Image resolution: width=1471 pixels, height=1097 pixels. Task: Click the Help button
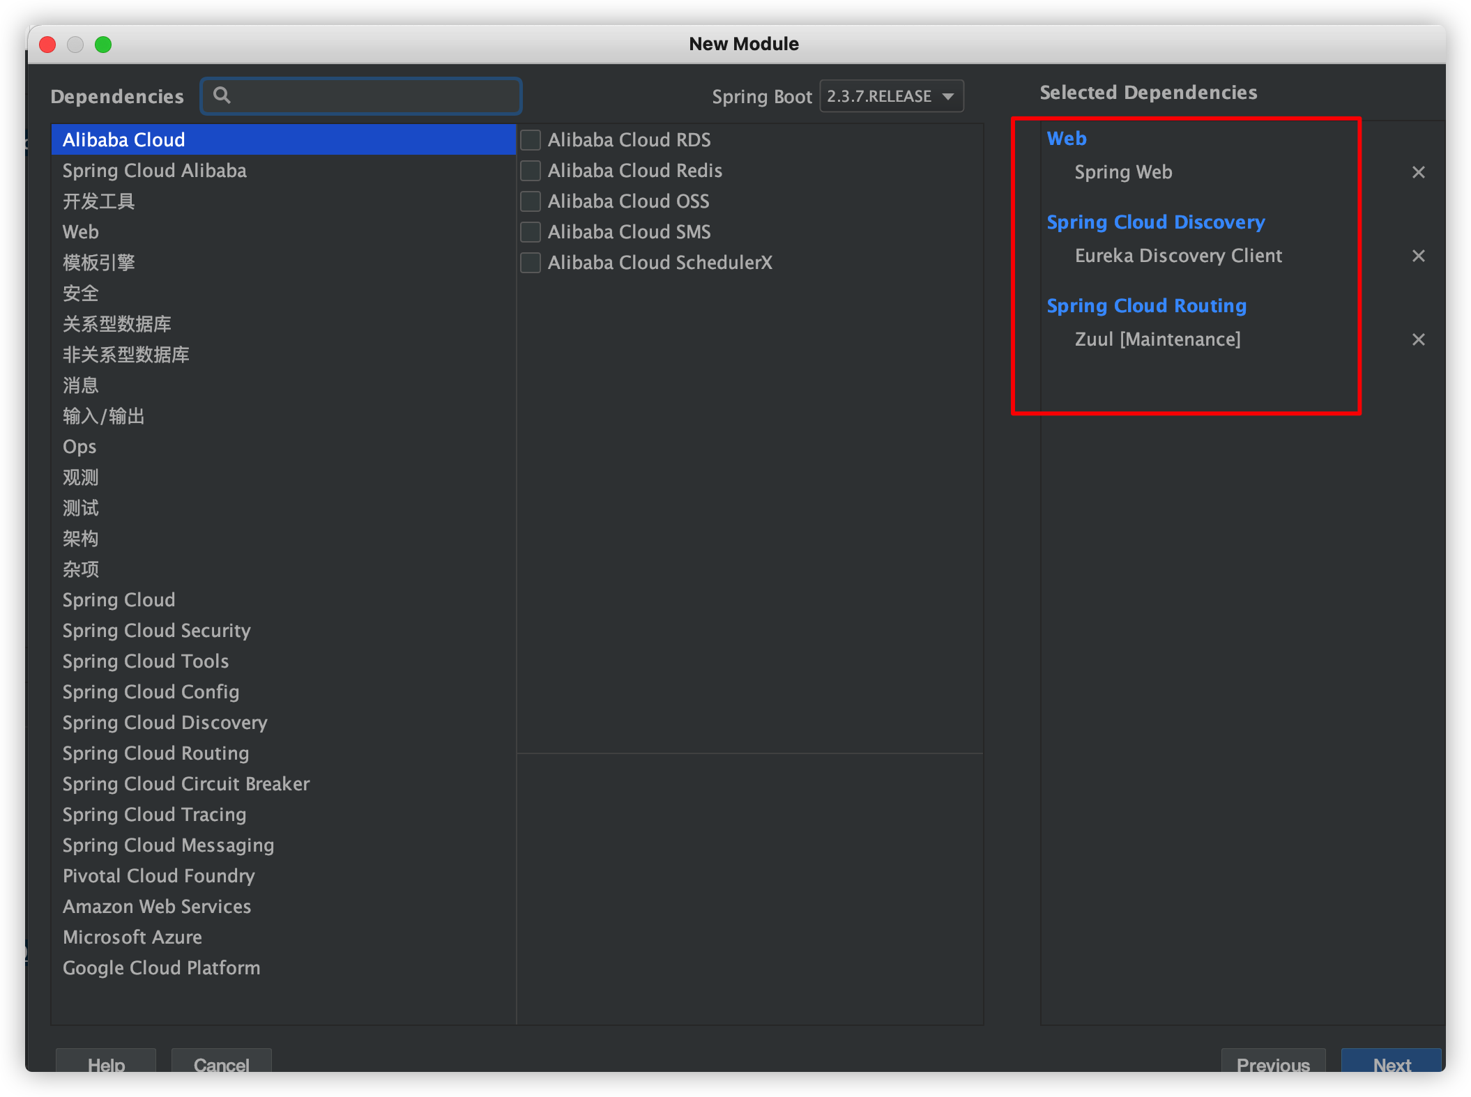[x=106, y=1061]
